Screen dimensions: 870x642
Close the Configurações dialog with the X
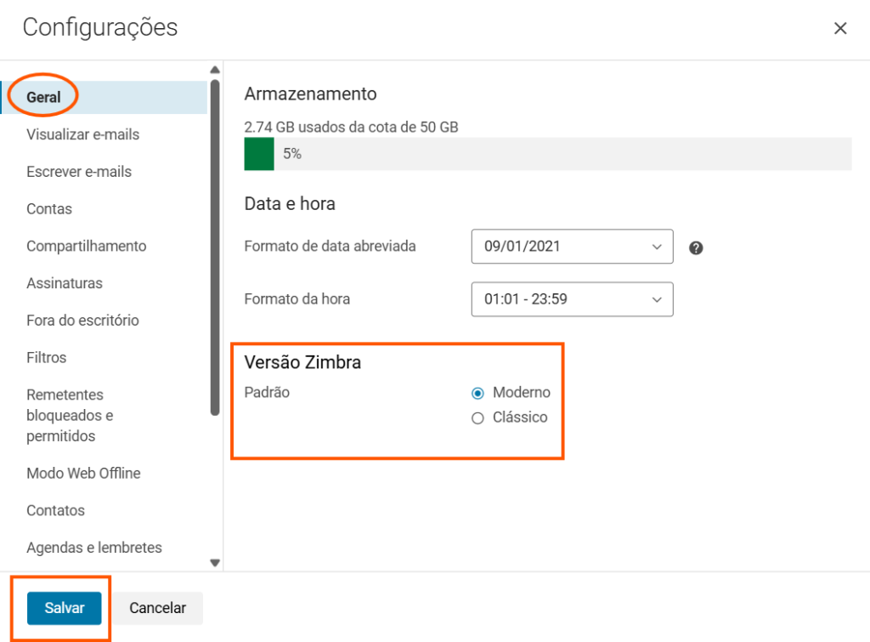(840, 29)
